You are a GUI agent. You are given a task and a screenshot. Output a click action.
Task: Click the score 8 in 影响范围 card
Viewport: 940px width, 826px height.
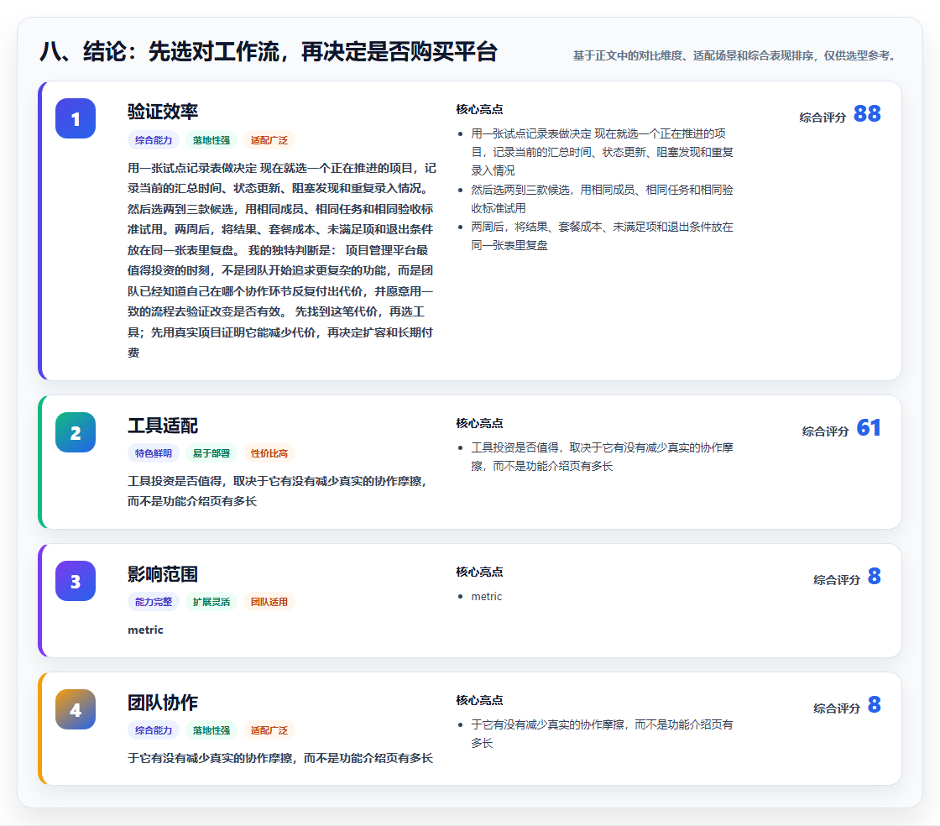[x=874, y=576]
